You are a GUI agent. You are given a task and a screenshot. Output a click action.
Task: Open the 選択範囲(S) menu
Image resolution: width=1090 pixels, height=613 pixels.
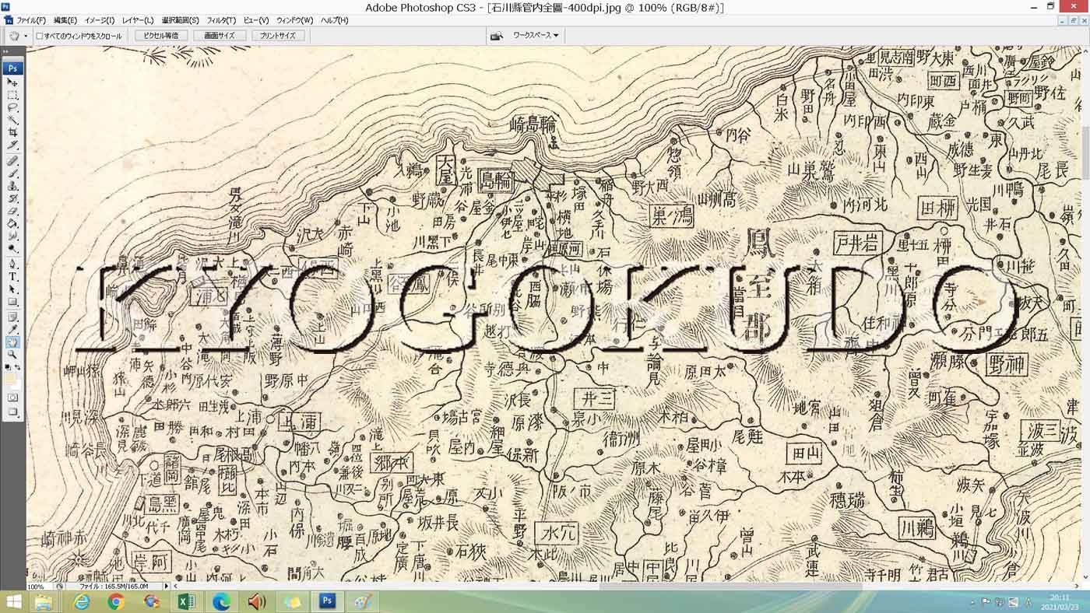pos(180,20)
